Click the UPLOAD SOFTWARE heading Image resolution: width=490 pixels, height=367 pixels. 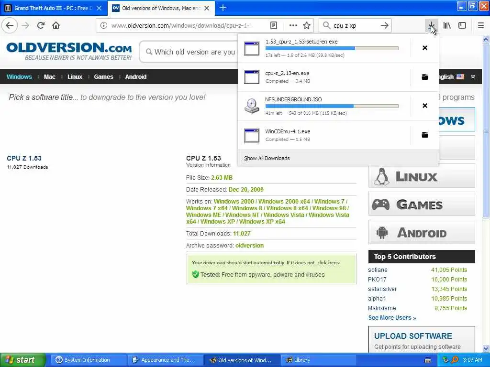click(x=413, y=336)
